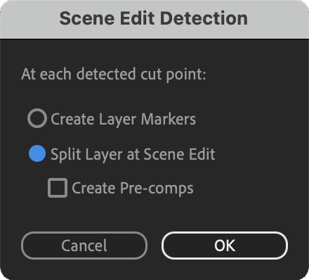Click the blue Split Layer radio button

click(37, 153)
